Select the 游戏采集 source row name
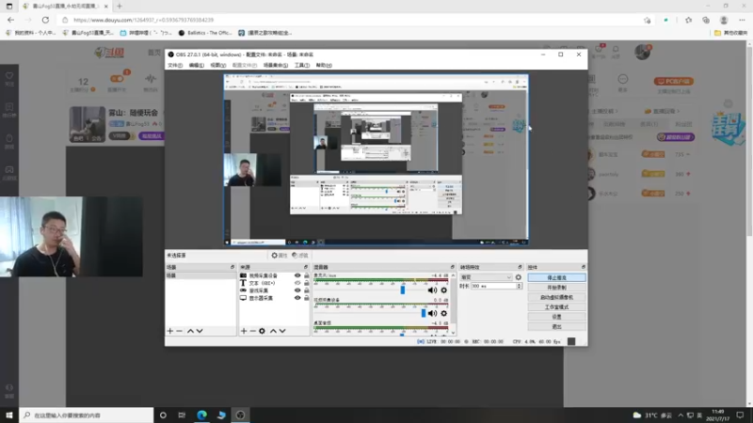The image size is (753, 423). 258,290
